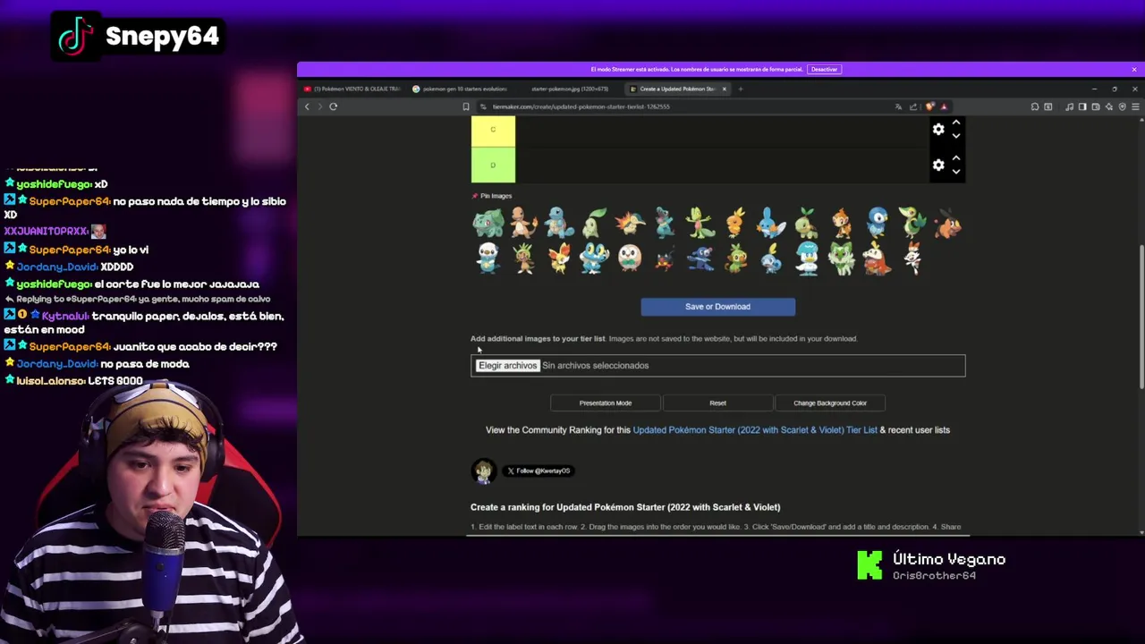
Task: Click the Rowlet image
Action: point(630,258)
